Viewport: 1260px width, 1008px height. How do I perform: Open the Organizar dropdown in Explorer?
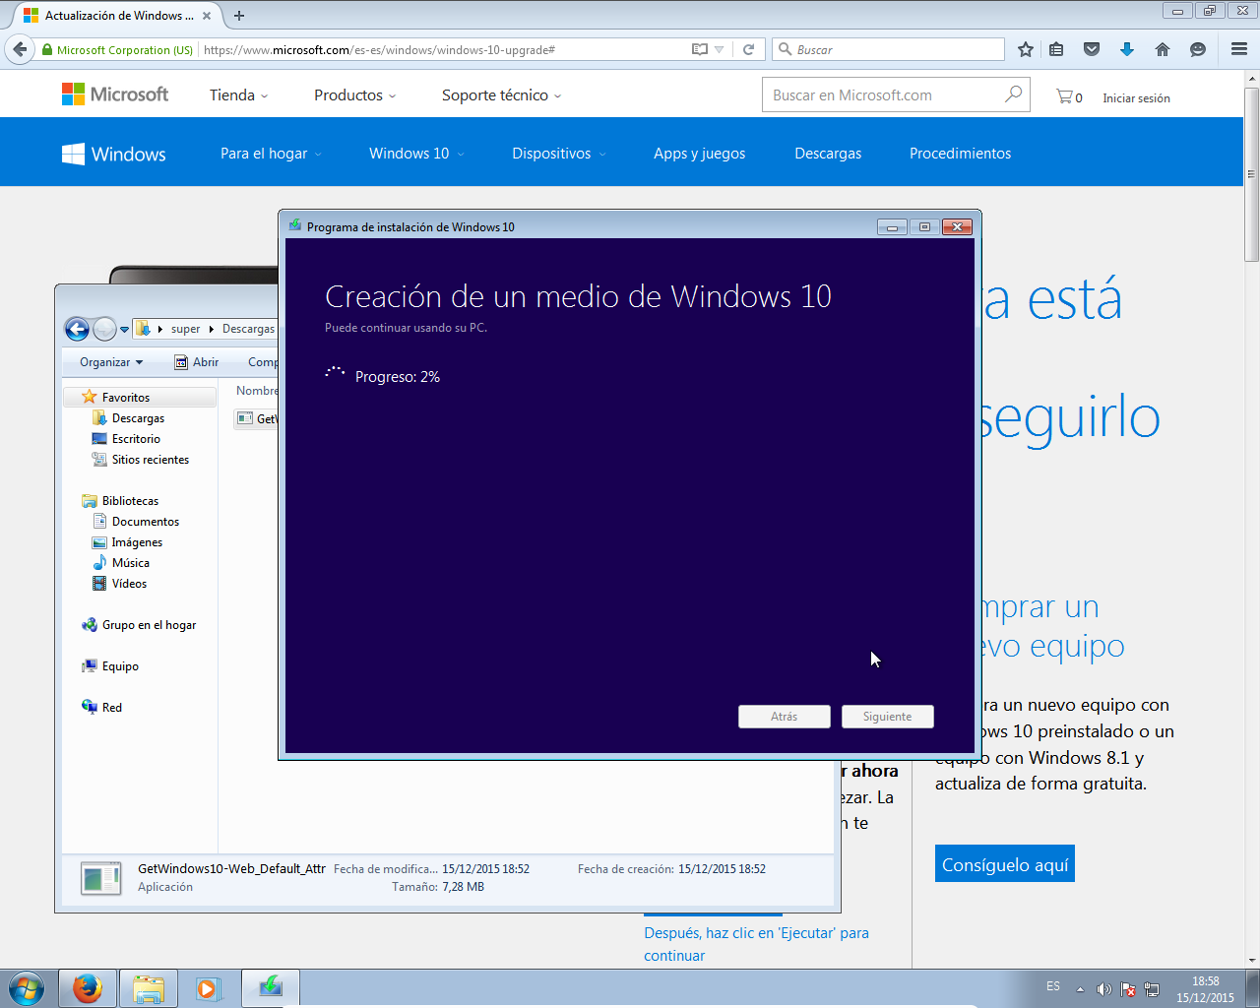click(x=109, y=362)
